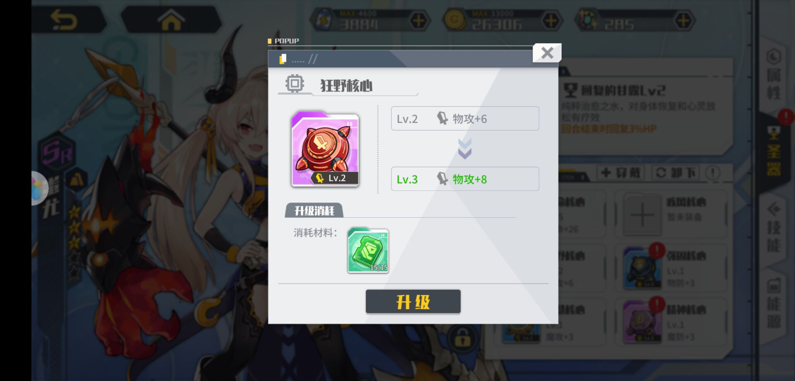Select the purple 精神核心 core slot
Screen dimensions: 795x381
(x=671, y=321)
